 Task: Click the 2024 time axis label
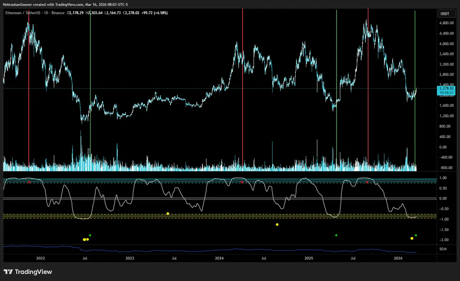point(219,259)
